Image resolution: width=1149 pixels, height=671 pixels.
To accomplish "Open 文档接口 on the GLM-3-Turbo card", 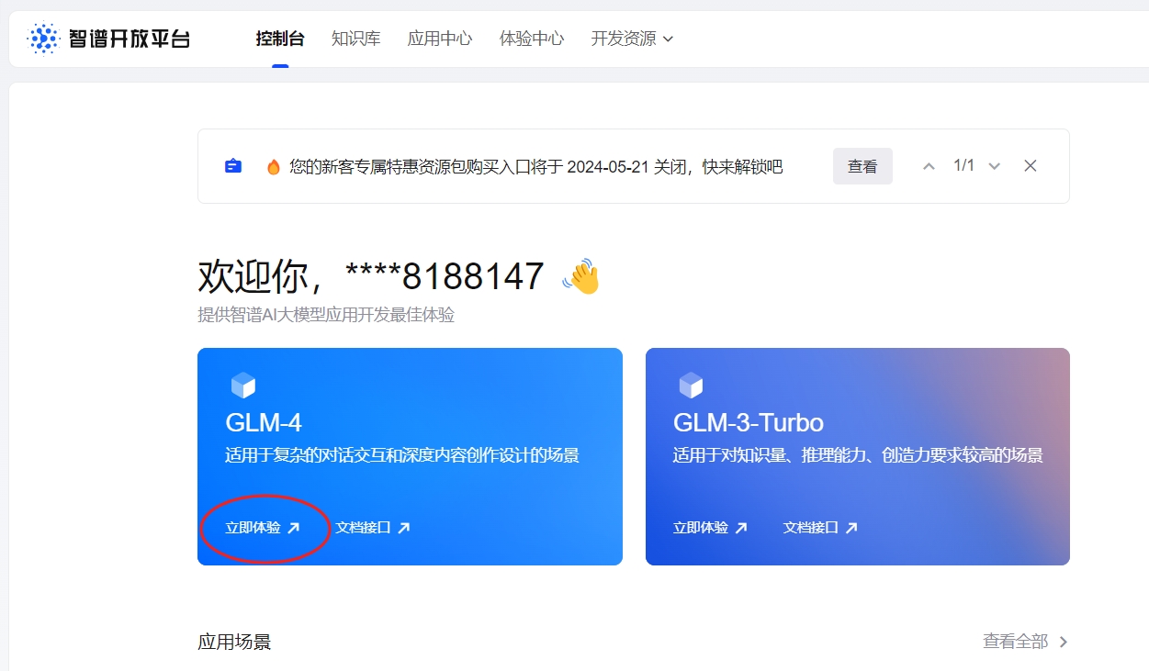I will pos(821,528).
